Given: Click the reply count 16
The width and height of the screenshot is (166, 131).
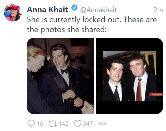Looking at the screenshot, I should (x=40, y=123).
